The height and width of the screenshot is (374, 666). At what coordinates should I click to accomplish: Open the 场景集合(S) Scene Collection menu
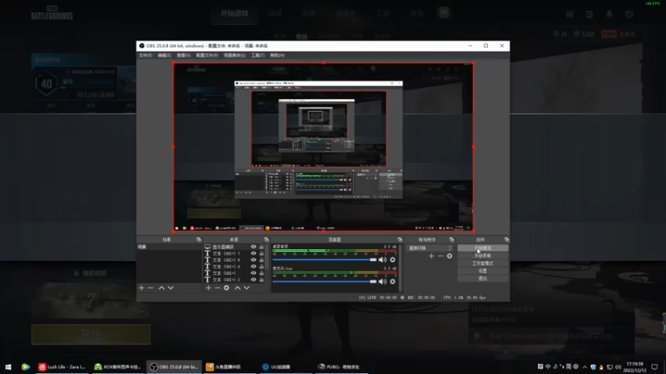click(235, 55)
